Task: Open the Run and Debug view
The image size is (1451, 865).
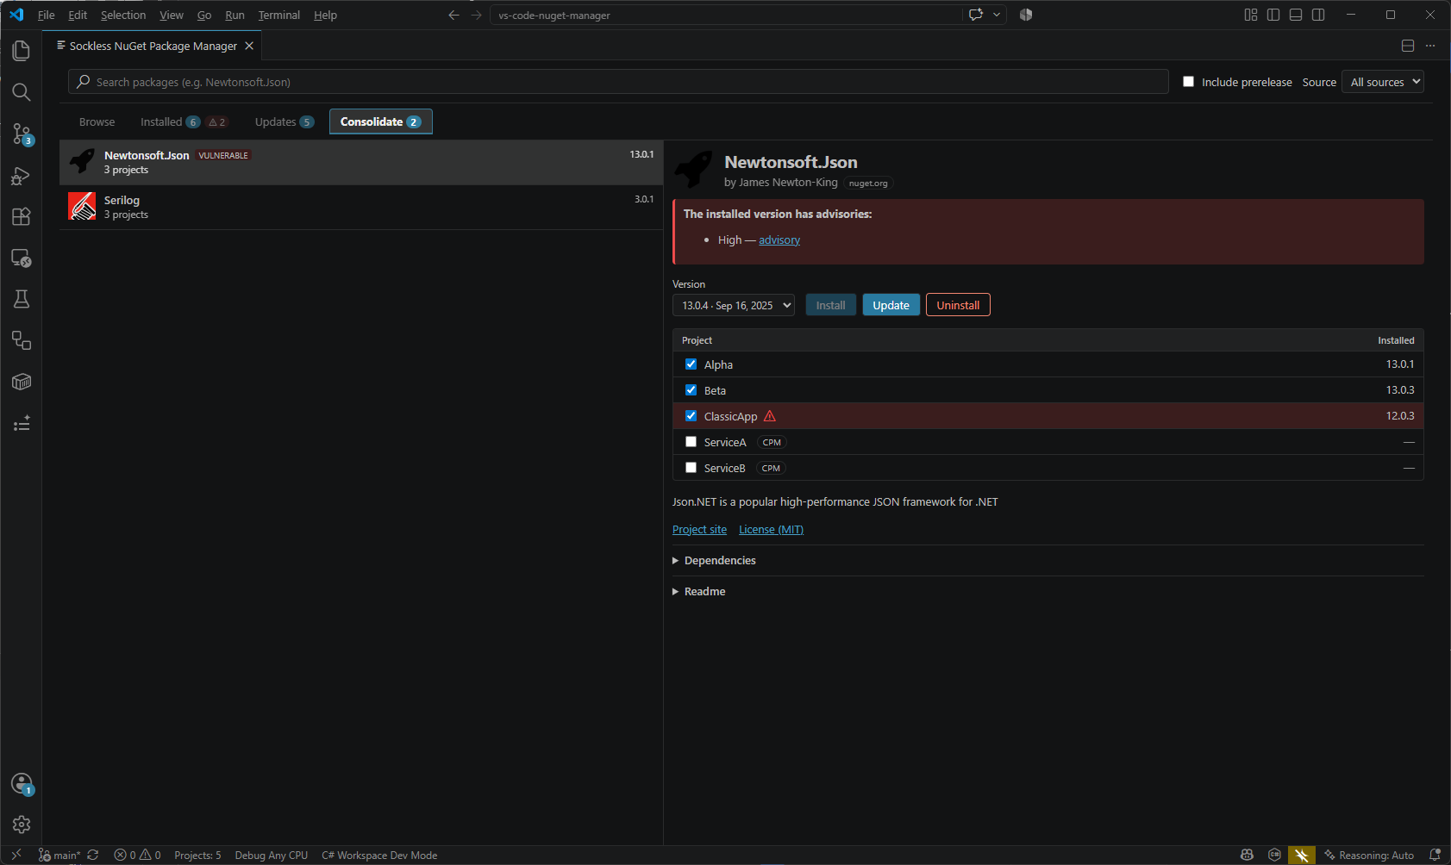Action: (22, 176)
